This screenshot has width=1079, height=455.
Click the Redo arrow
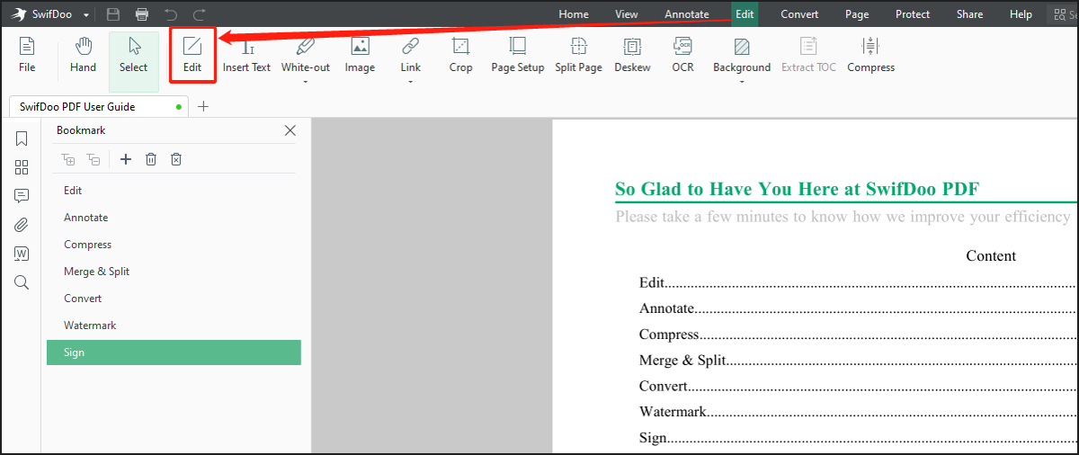point(200,14)
